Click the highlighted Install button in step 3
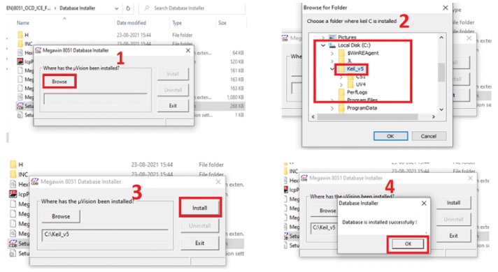The image size is (498, 272). [x=200, y=208]
